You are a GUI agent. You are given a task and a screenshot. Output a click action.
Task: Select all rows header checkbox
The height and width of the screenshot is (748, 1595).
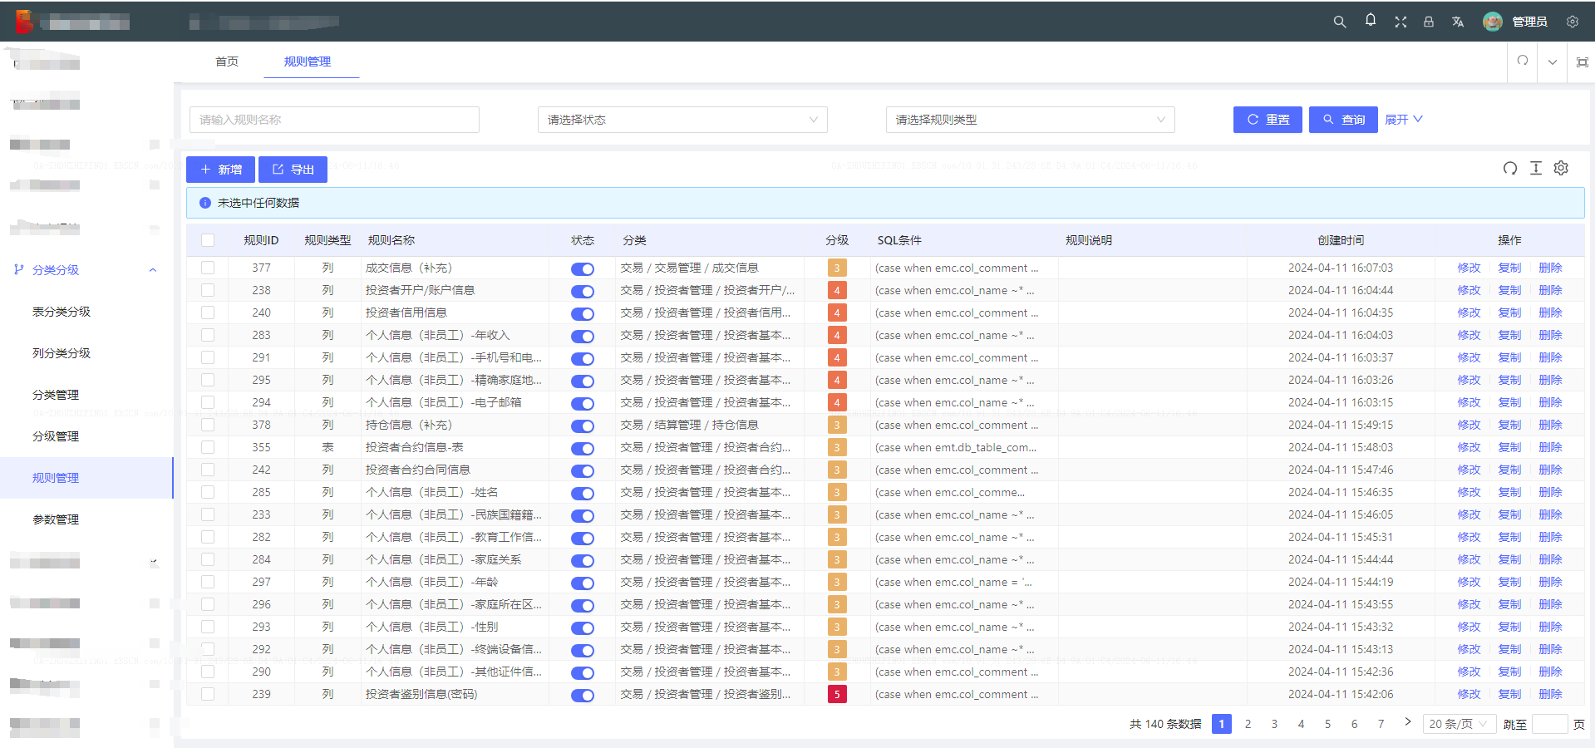tap(208, 240)
